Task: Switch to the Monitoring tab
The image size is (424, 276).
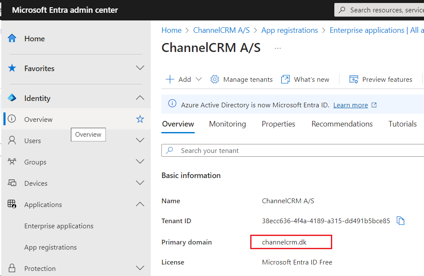Action: click(x=228, y=124)
